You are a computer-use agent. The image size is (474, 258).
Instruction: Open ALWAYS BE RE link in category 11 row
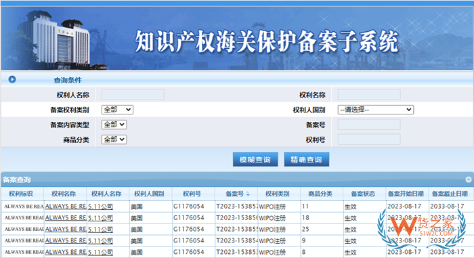click(x=66, y=207)
